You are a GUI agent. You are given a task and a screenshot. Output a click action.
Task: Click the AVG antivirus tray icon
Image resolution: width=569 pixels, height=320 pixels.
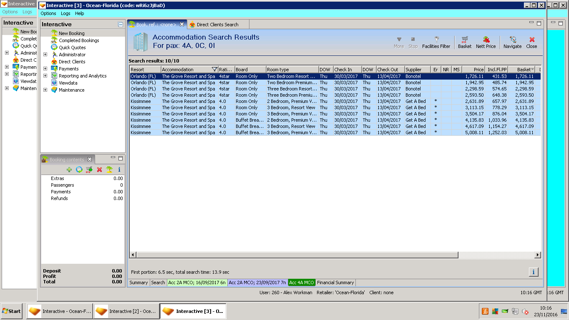(495, 311)
